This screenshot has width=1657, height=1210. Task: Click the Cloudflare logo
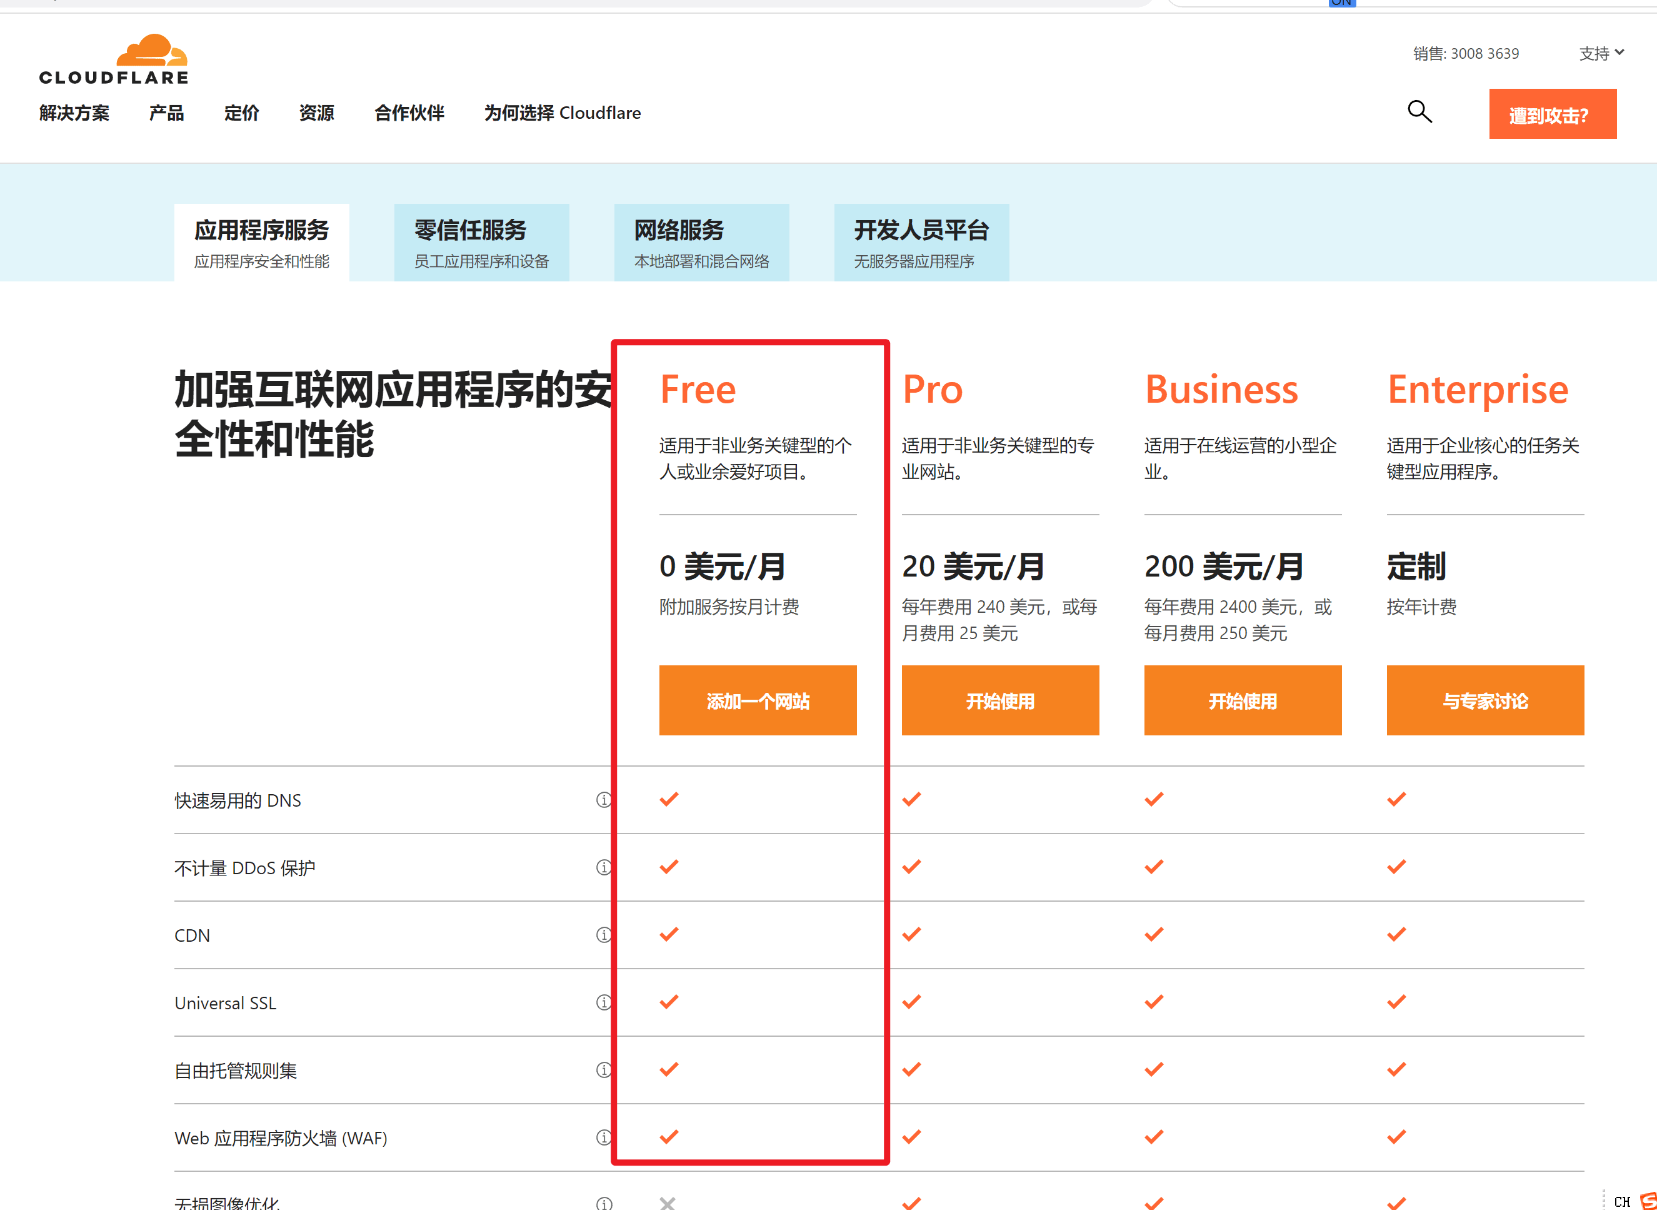[114, 59]
